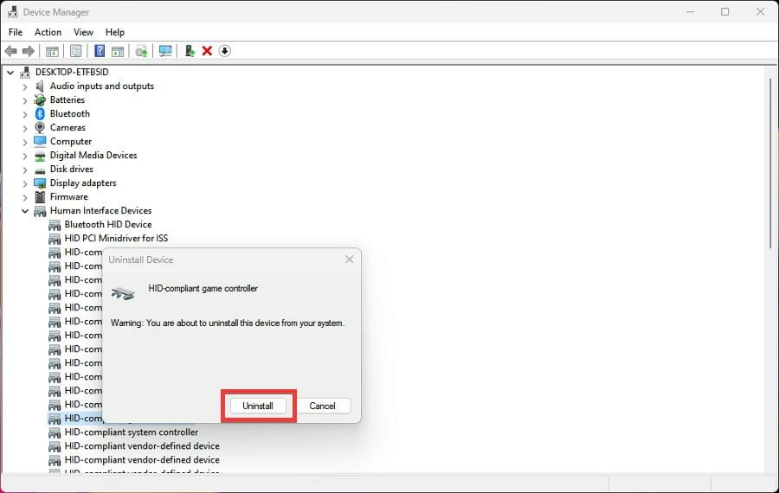The image size is (779, 493).
Task: Click the Digital Media Devices icon
Action: coord(40,156)
